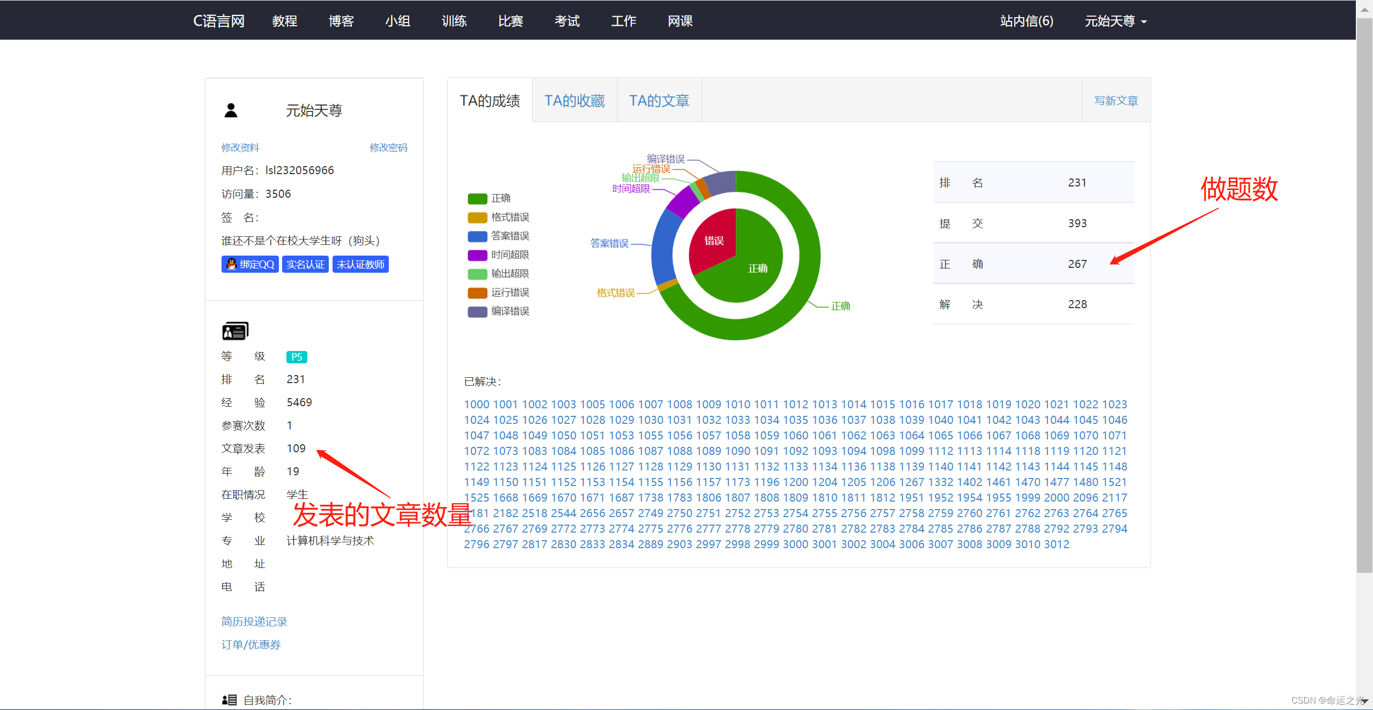1373x710 pixels.
Task: Click the self-introduction icon beside 自我简介
Action: coord(229,700)
